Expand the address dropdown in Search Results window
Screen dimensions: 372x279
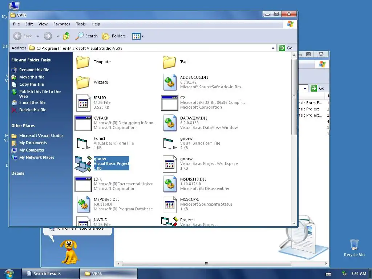pyautogui.click(x=305, y=89)
